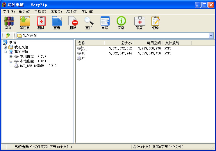Screen dimensions: 216x151
Task: Select 桌面 root label in tree
Action: click(x=13, y=42)
